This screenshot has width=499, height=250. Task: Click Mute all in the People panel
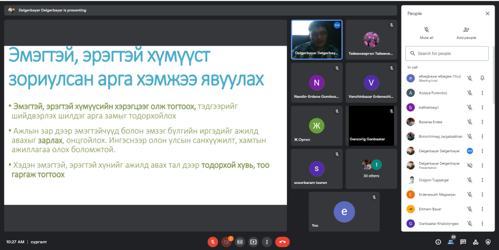(426, 33)
